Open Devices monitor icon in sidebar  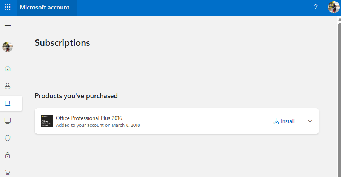point(8,121)
